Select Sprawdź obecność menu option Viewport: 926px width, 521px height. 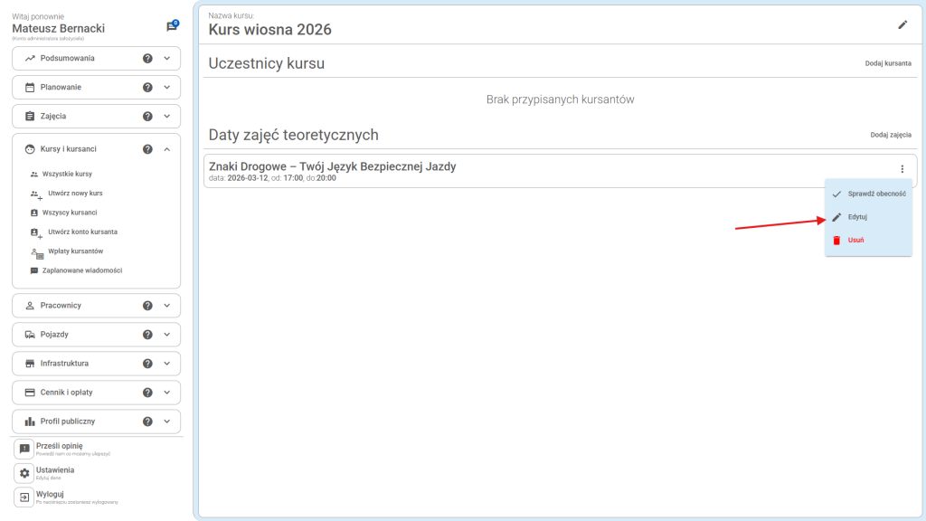875,194
